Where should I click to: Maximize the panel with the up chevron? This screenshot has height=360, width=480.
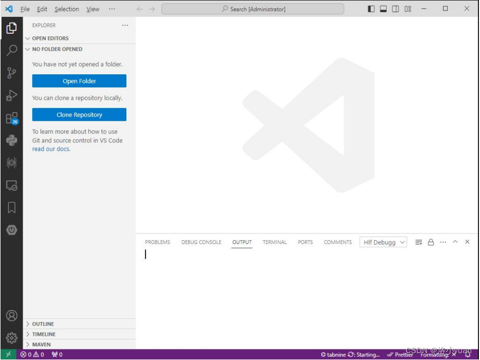pos(455,242)
